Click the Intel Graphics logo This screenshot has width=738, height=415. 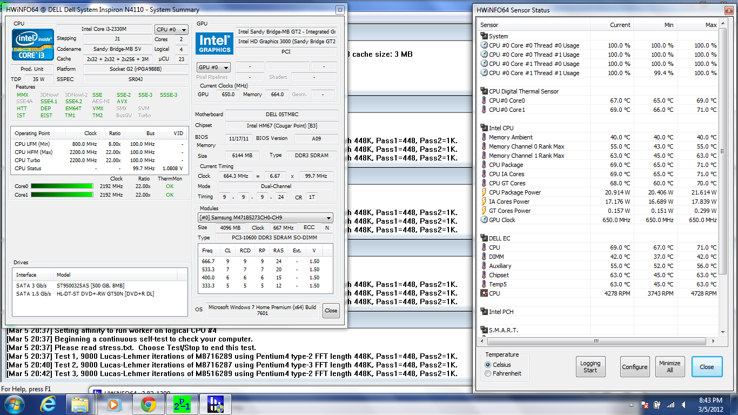point(214,43)
